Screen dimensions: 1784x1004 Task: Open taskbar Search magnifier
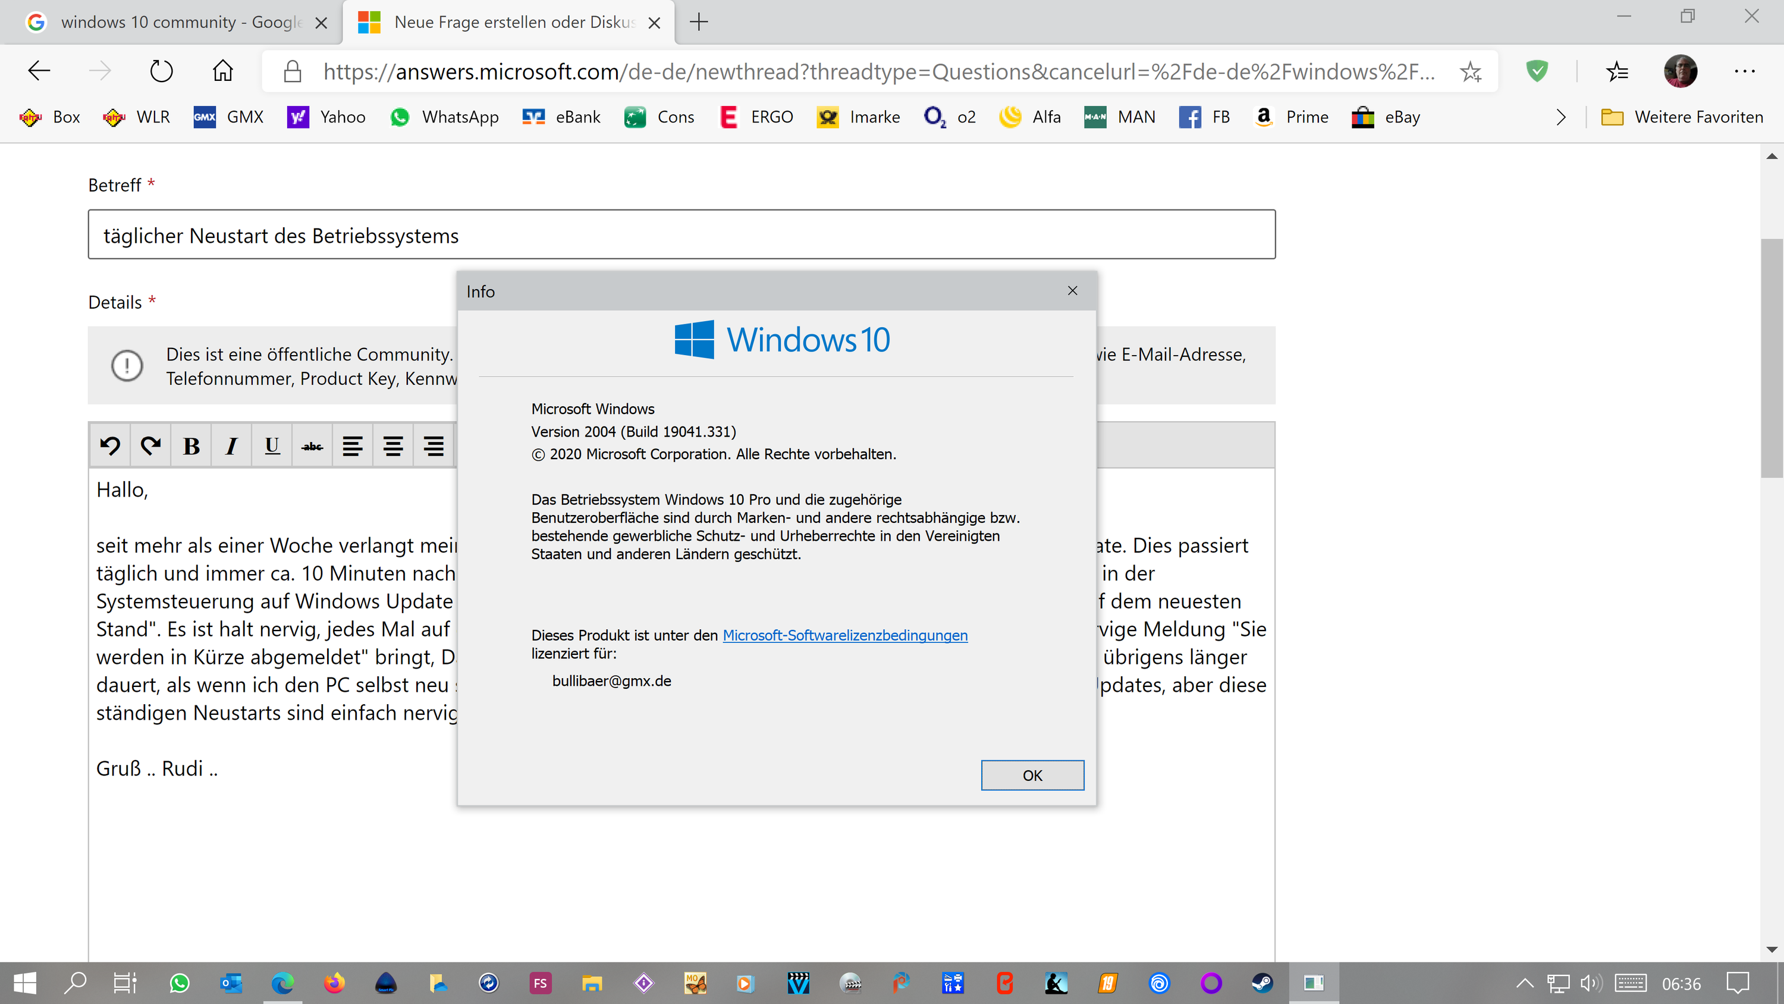pos(75,983)
